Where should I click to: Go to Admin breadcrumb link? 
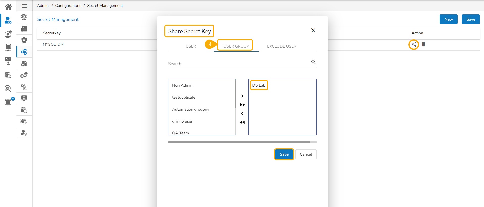coord(43,6)
